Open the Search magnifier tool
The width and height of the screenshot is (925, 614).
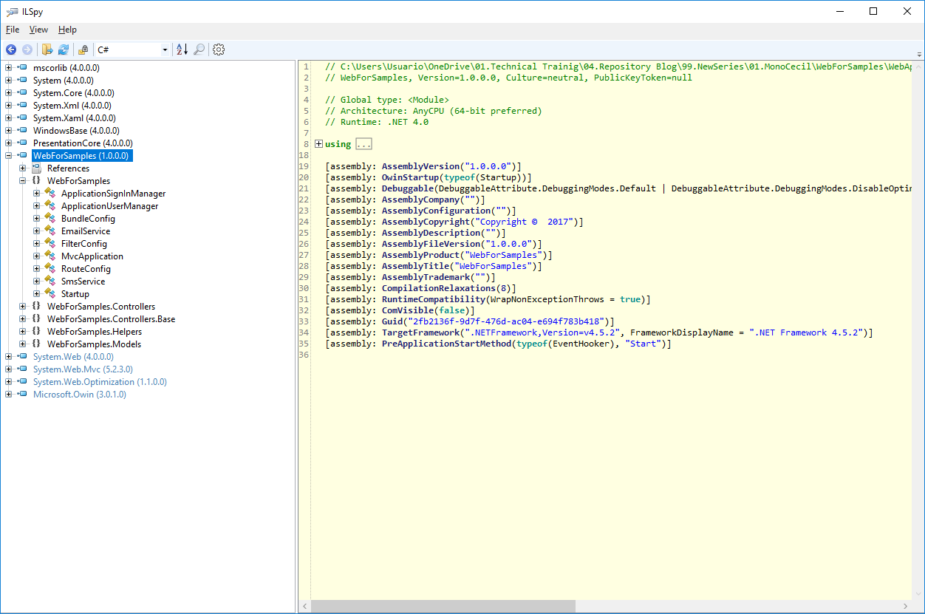pyautogui.click(x=199, y=50)
